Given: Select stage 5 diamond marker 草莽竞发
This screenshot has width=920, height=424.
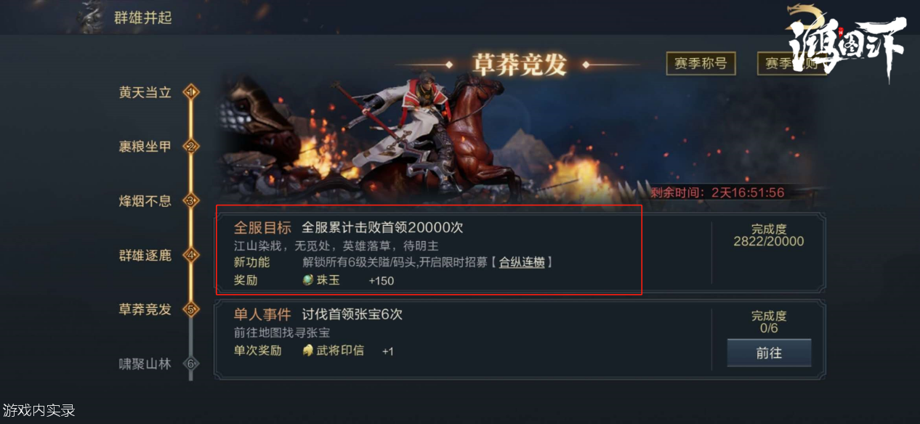Looking at the screenshot, I should click(x=191, y=309).
